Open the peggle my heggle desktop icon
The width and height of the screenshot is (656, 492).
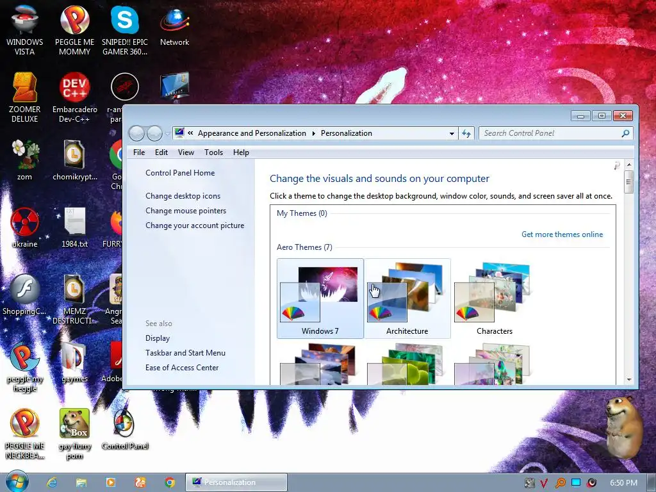(25, 366)
